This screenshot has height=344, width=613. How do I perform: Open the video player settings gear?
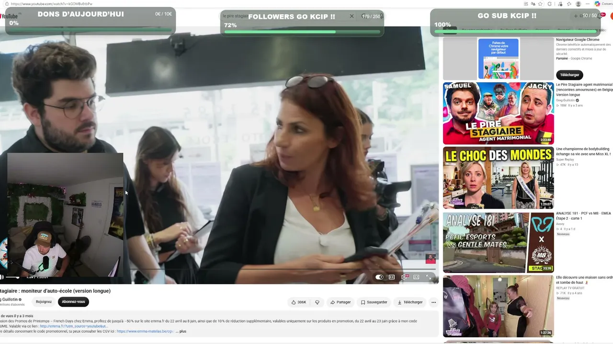(405, 277)
